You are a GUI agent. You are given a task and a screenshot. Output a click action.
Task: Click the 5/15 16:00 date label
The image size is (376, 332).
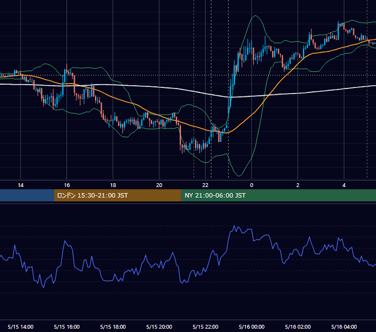tap(67, 326)
